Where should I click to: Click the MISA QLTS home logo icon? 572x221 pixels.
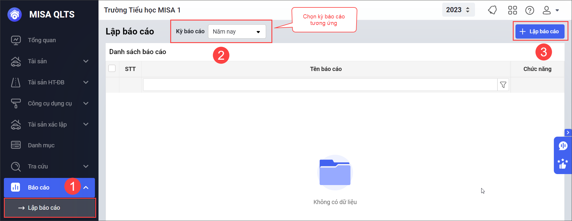click(x=15, y=15)
